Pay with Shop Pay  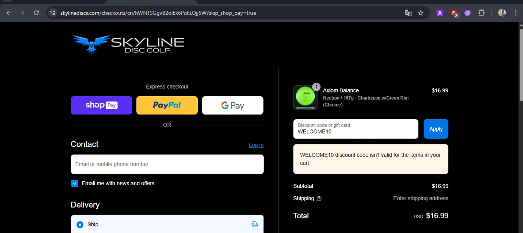pos(101,105)
